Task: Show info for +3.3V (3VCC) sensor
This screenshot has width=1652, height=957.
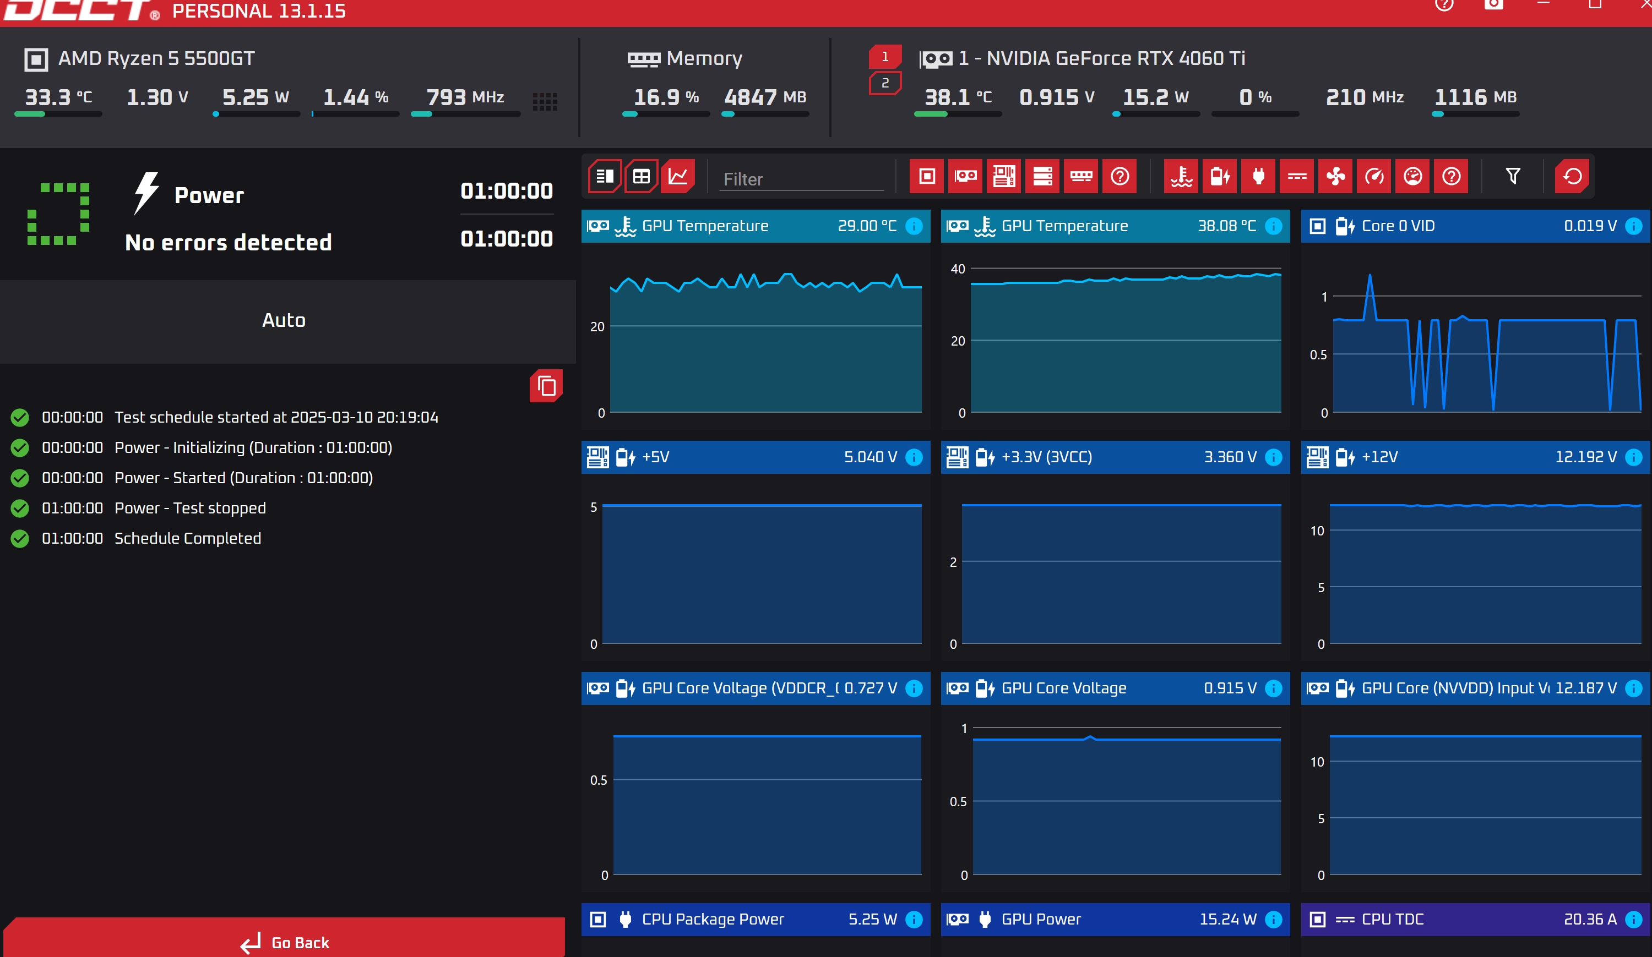Action: [1274, 457]
